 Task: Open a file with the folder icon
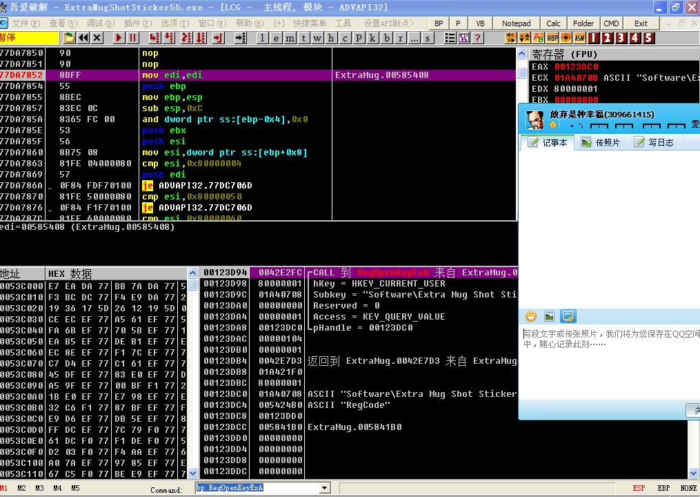(x=69, y=38)
